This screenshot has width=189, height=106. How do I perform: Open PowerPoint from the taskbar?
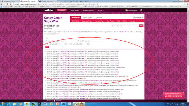click(x=58, y=104)
